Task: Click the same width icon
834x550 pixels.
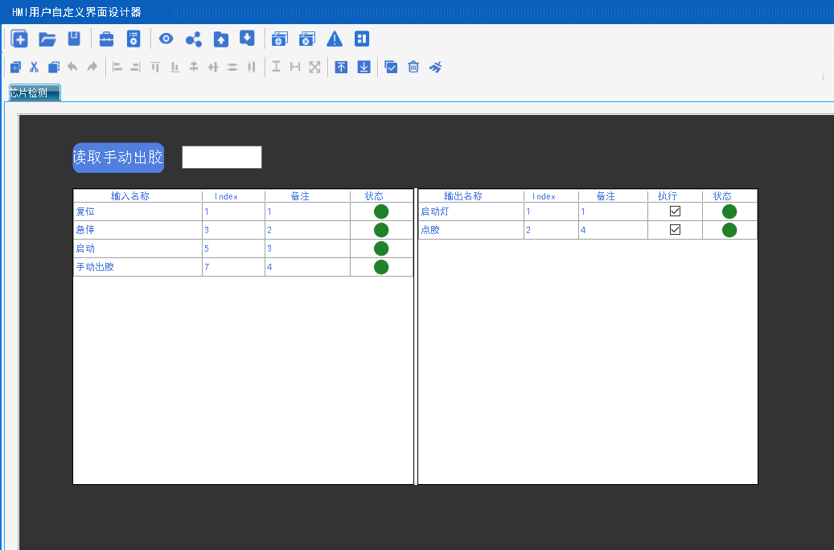Action: click(295, 67)
